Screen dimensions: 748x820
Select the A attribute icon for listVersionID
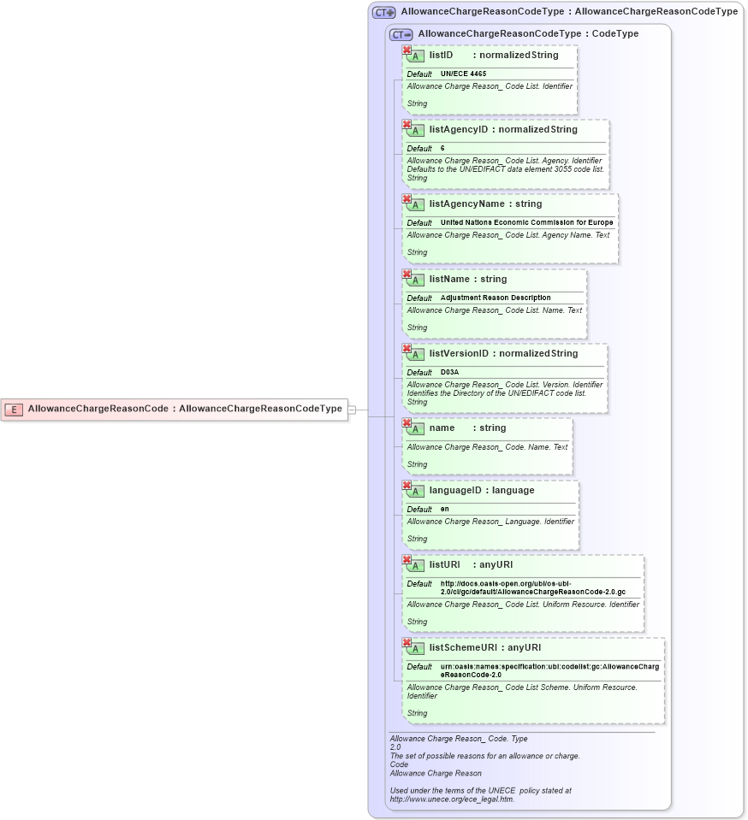click(416, 353)
